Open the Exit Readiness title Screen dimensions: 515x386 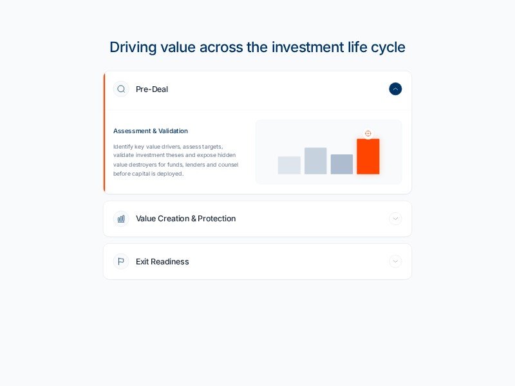[162, 262]
